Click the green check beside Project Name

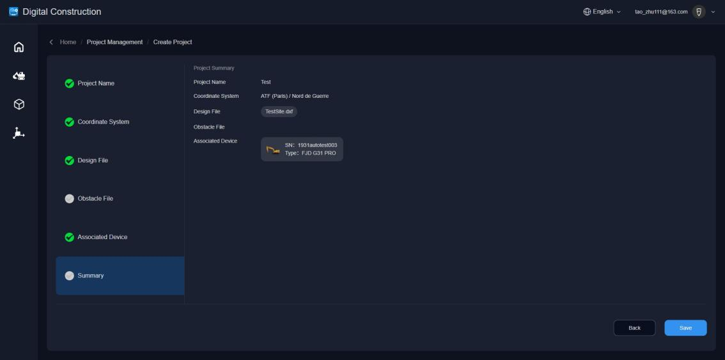click(x=70, y=84)
